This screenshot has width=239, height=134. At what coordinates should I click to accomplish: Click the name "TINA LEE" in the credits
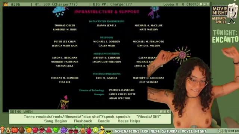(x=65, y=82)
